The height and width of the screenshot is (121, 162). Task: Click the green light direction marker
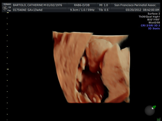[x=154, y=107]
